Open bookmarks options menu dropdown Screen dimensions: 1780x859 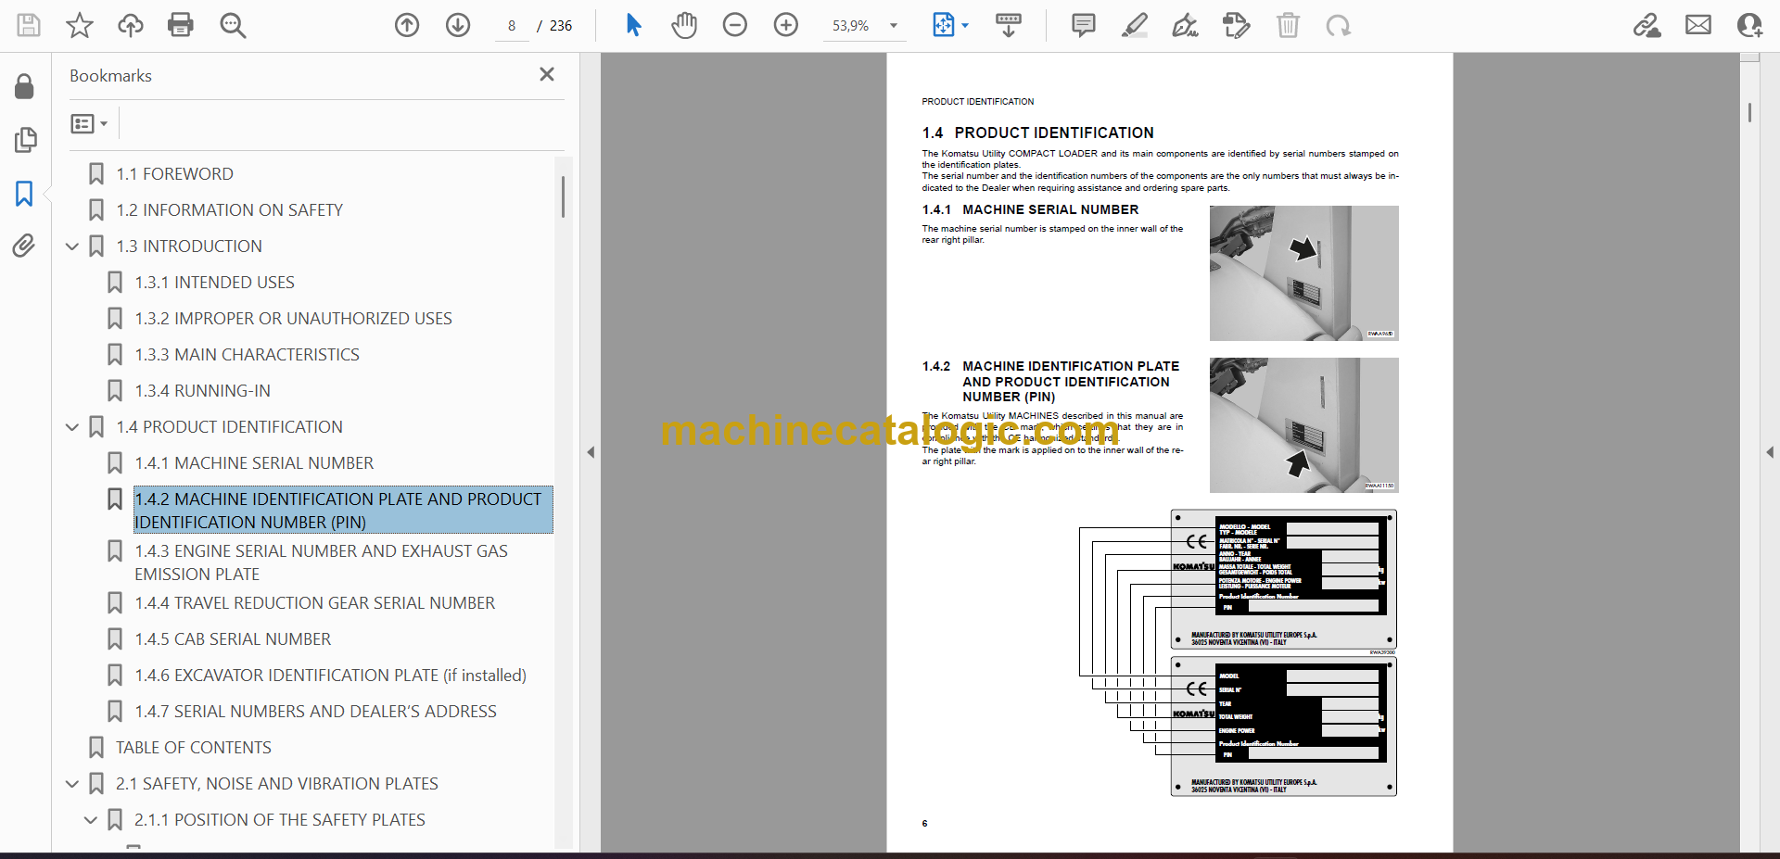click(90, 123)
